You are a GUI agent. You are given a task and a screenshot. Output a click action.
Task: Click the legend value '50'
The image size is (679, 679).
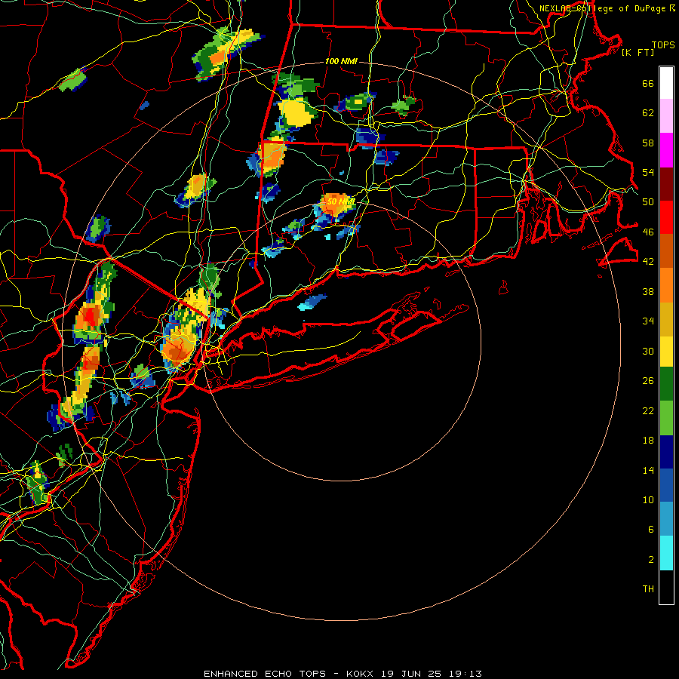[648, 202]
